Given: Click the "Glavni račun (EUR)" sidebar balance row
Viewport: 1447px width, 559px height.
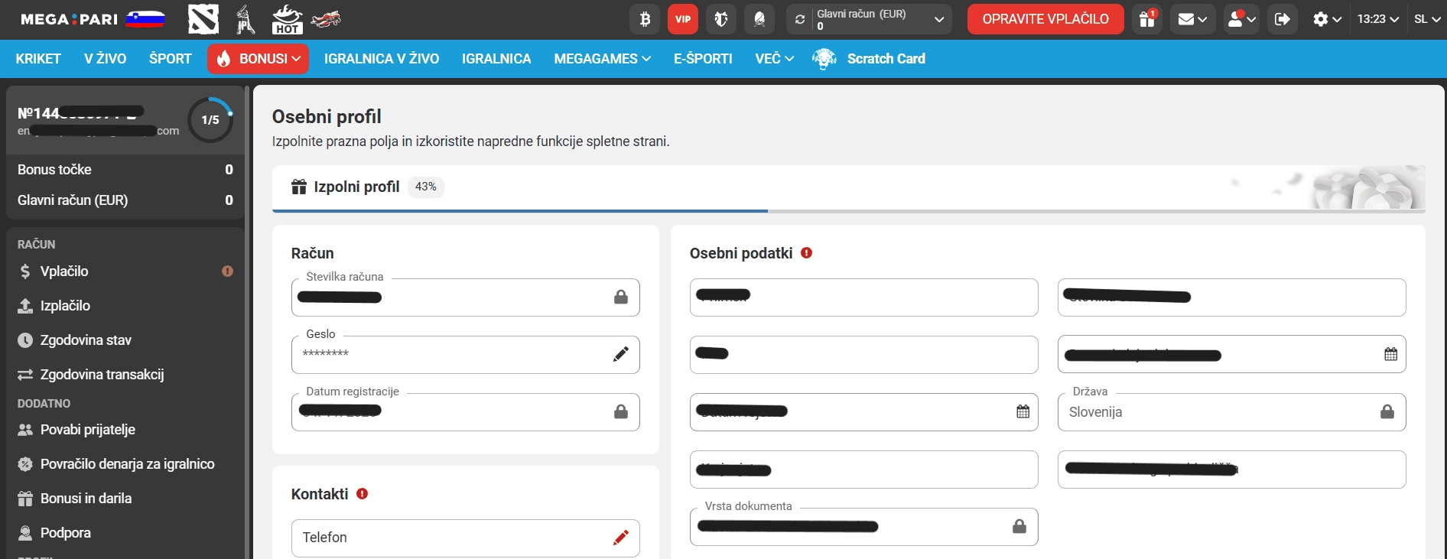Looking at the screenshot, I should click(x=125, y=200).
